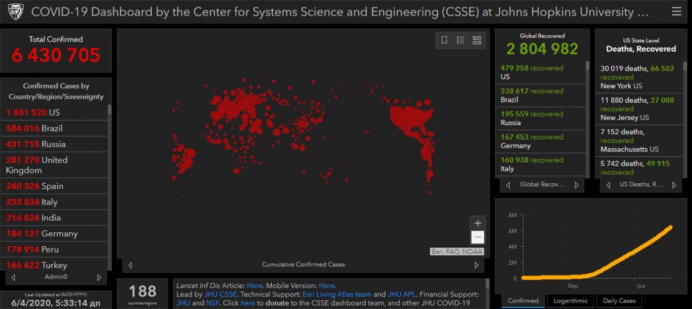Select Brazil in confirmed cases list

pos(54,128)
